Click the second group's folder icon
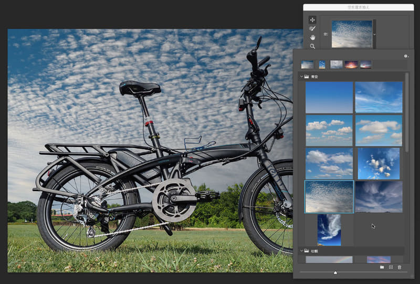The width and height of the screenshot is (420, 284). tap(307, 251)
